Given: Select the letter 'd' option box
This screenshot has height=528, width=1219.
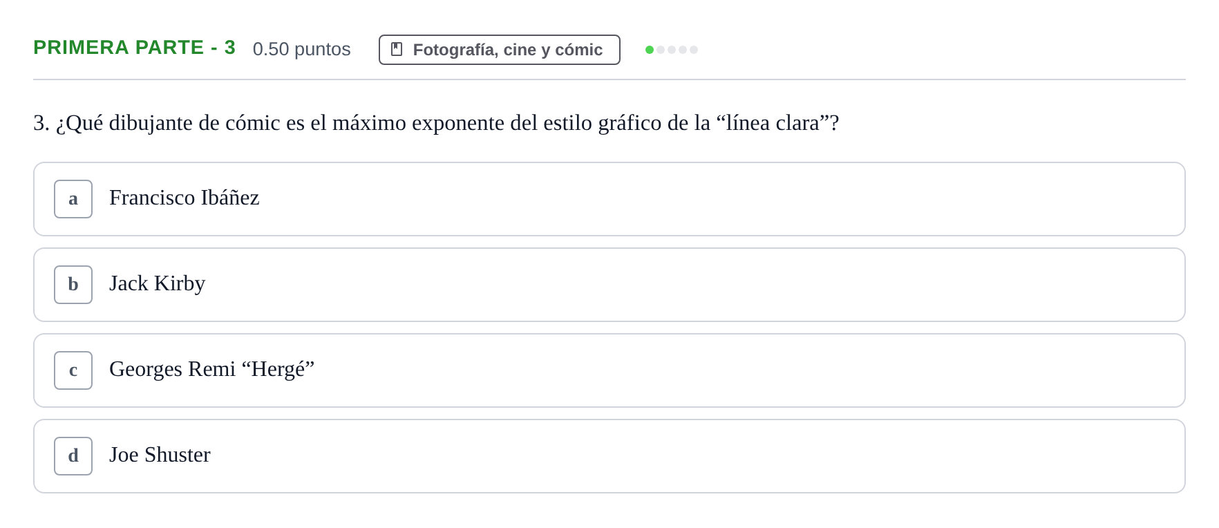Looking at the screenshot, I should tap(73, 456).
